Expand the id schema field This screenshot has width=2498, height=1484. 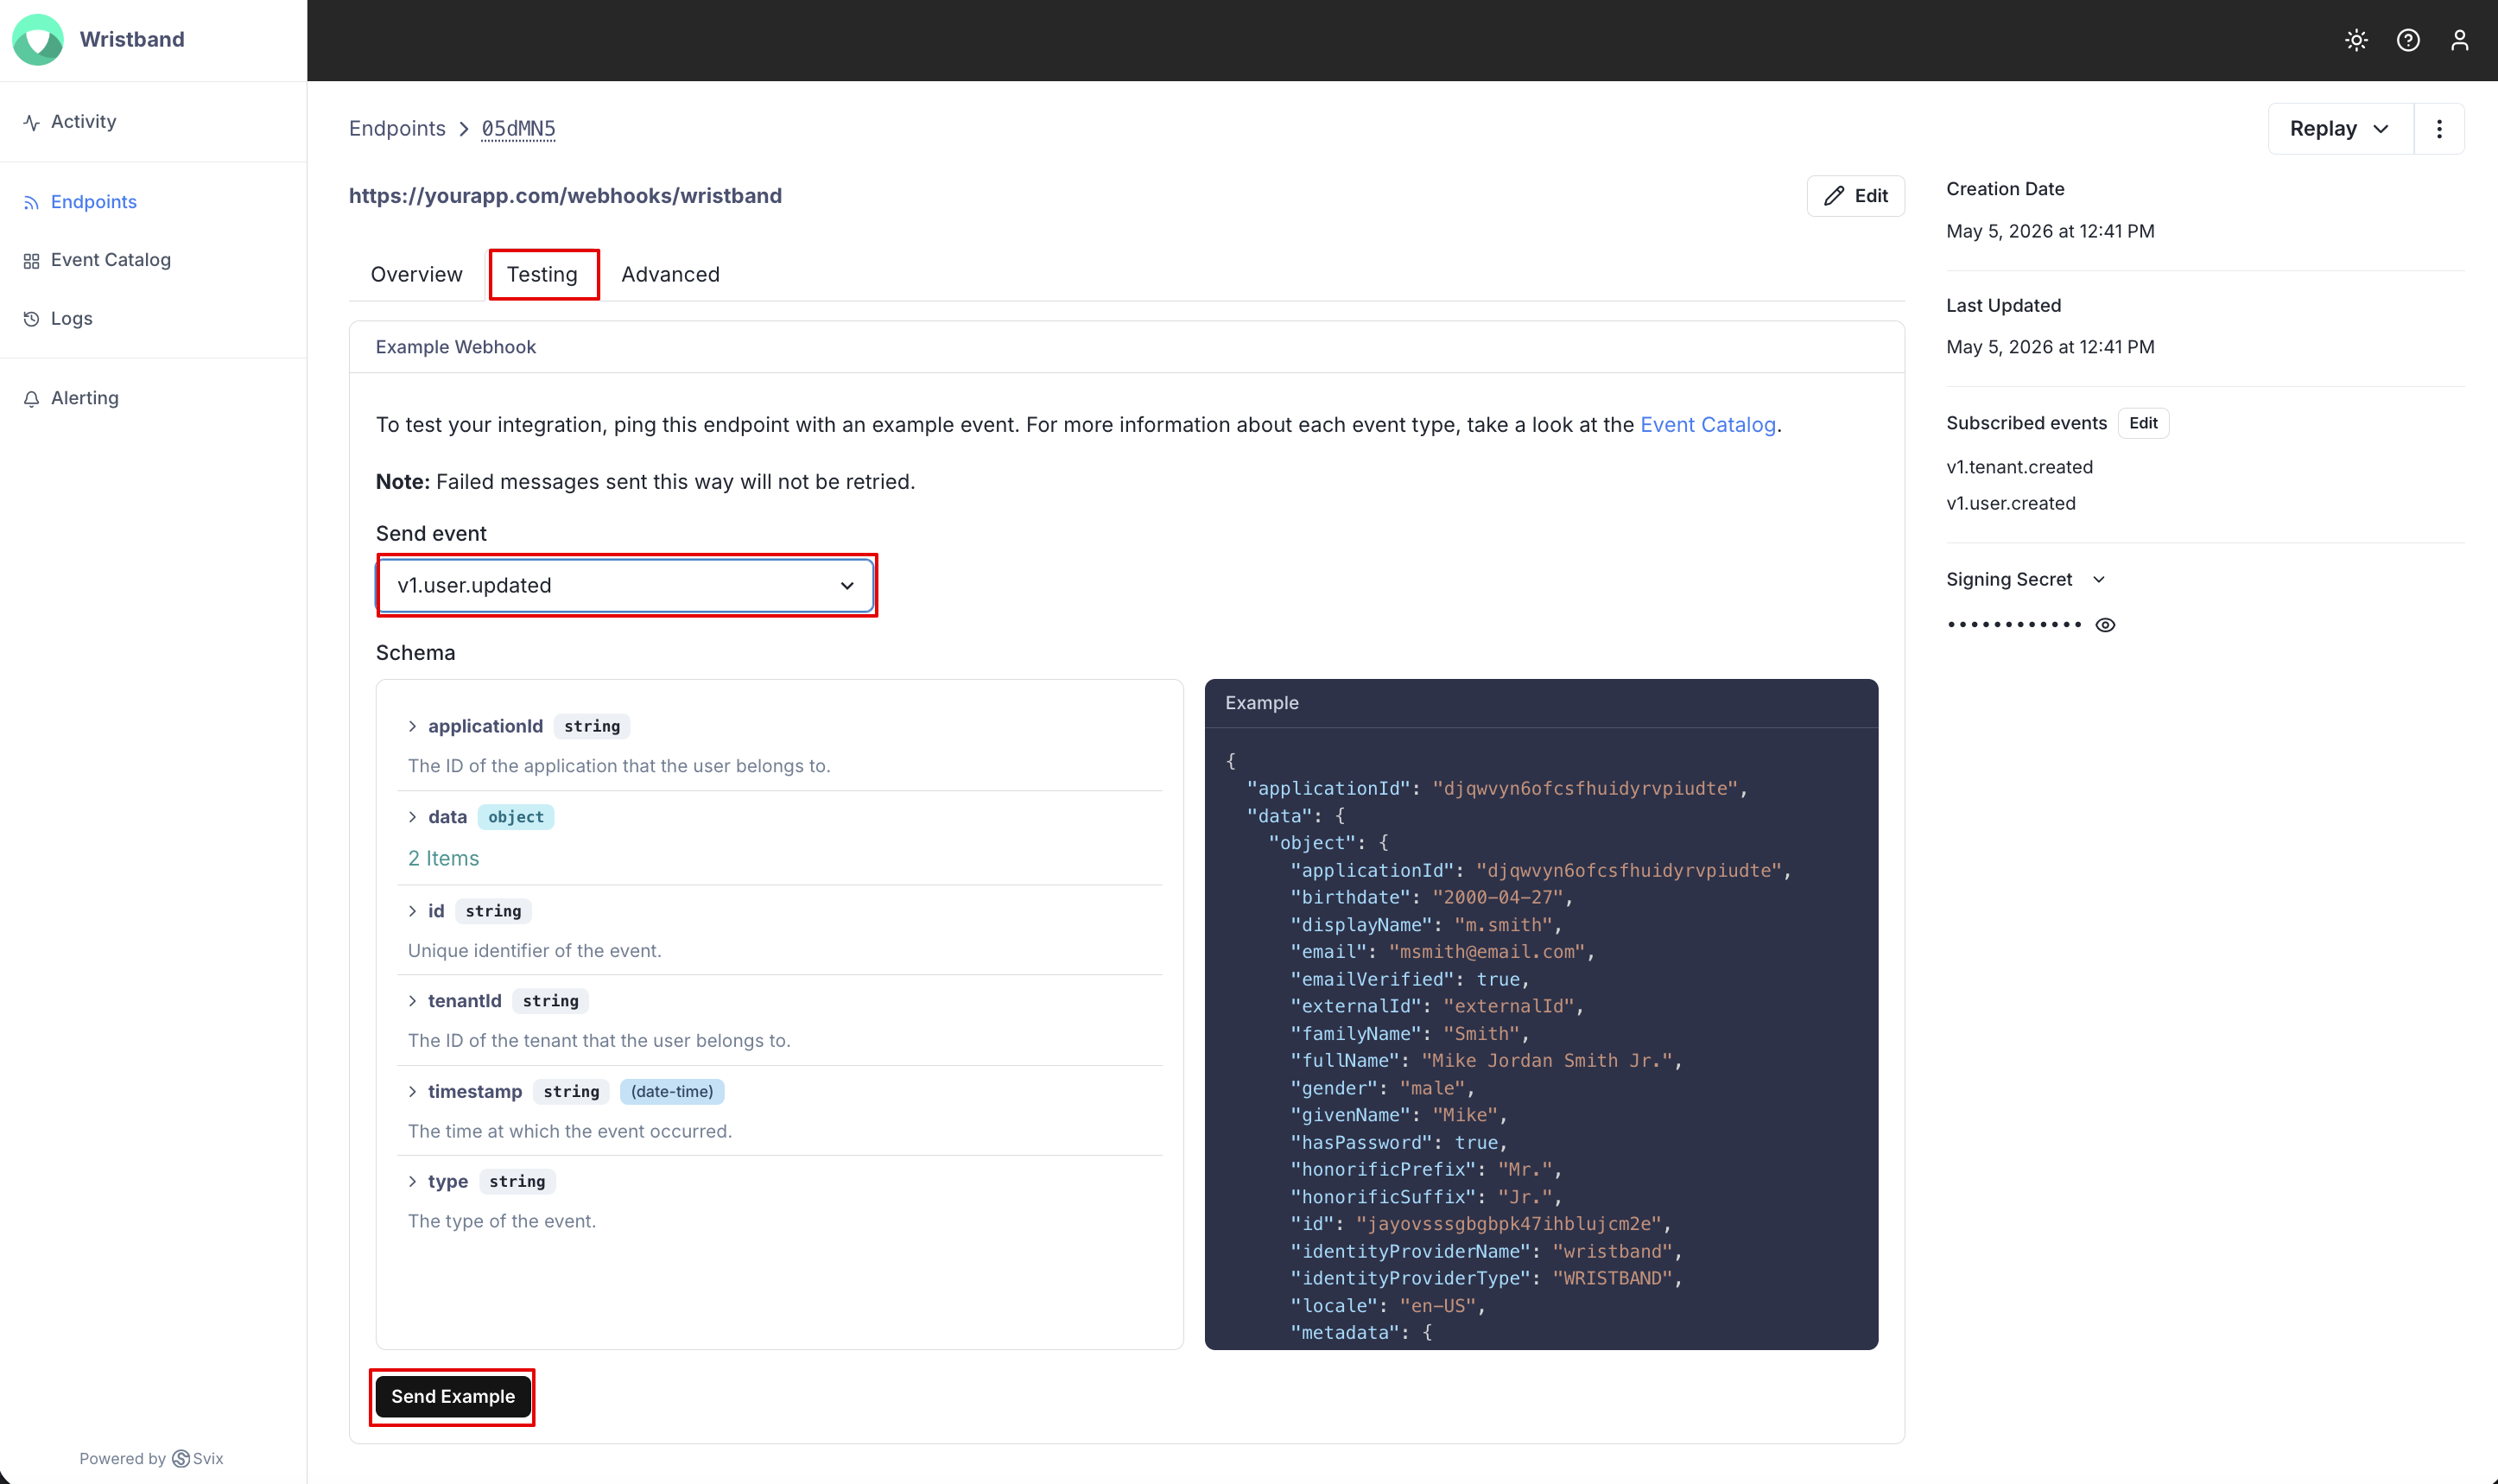click(412, 911)
